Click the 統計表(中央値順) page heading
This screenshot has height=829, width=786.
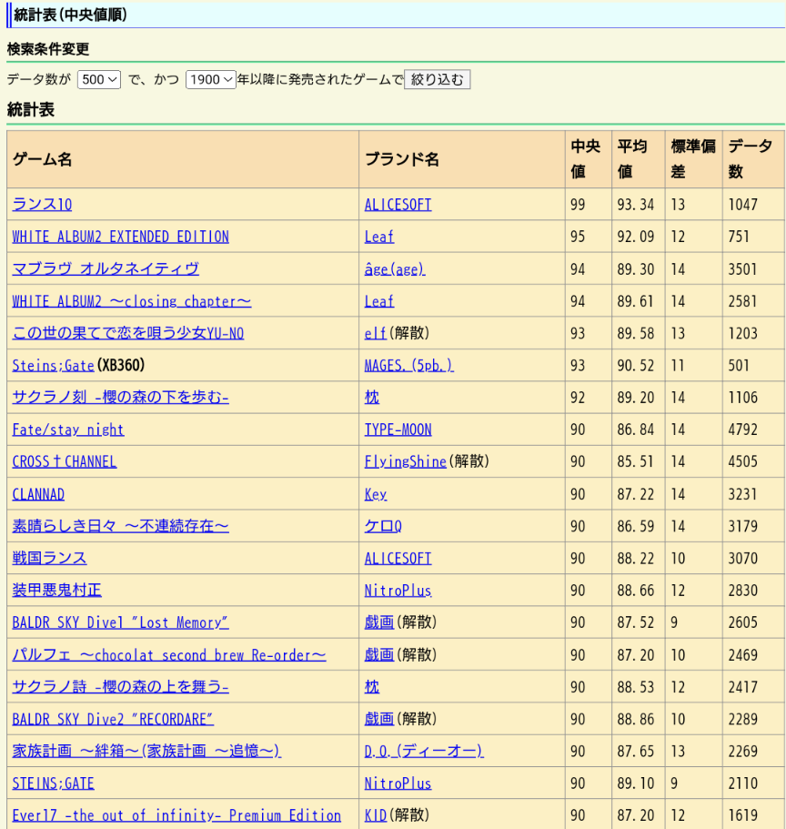point(70,15)
